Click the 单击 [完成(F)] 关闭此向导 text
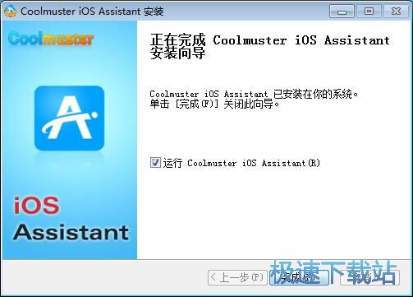This screenshot has height=297, width=413. pos(214,104)
